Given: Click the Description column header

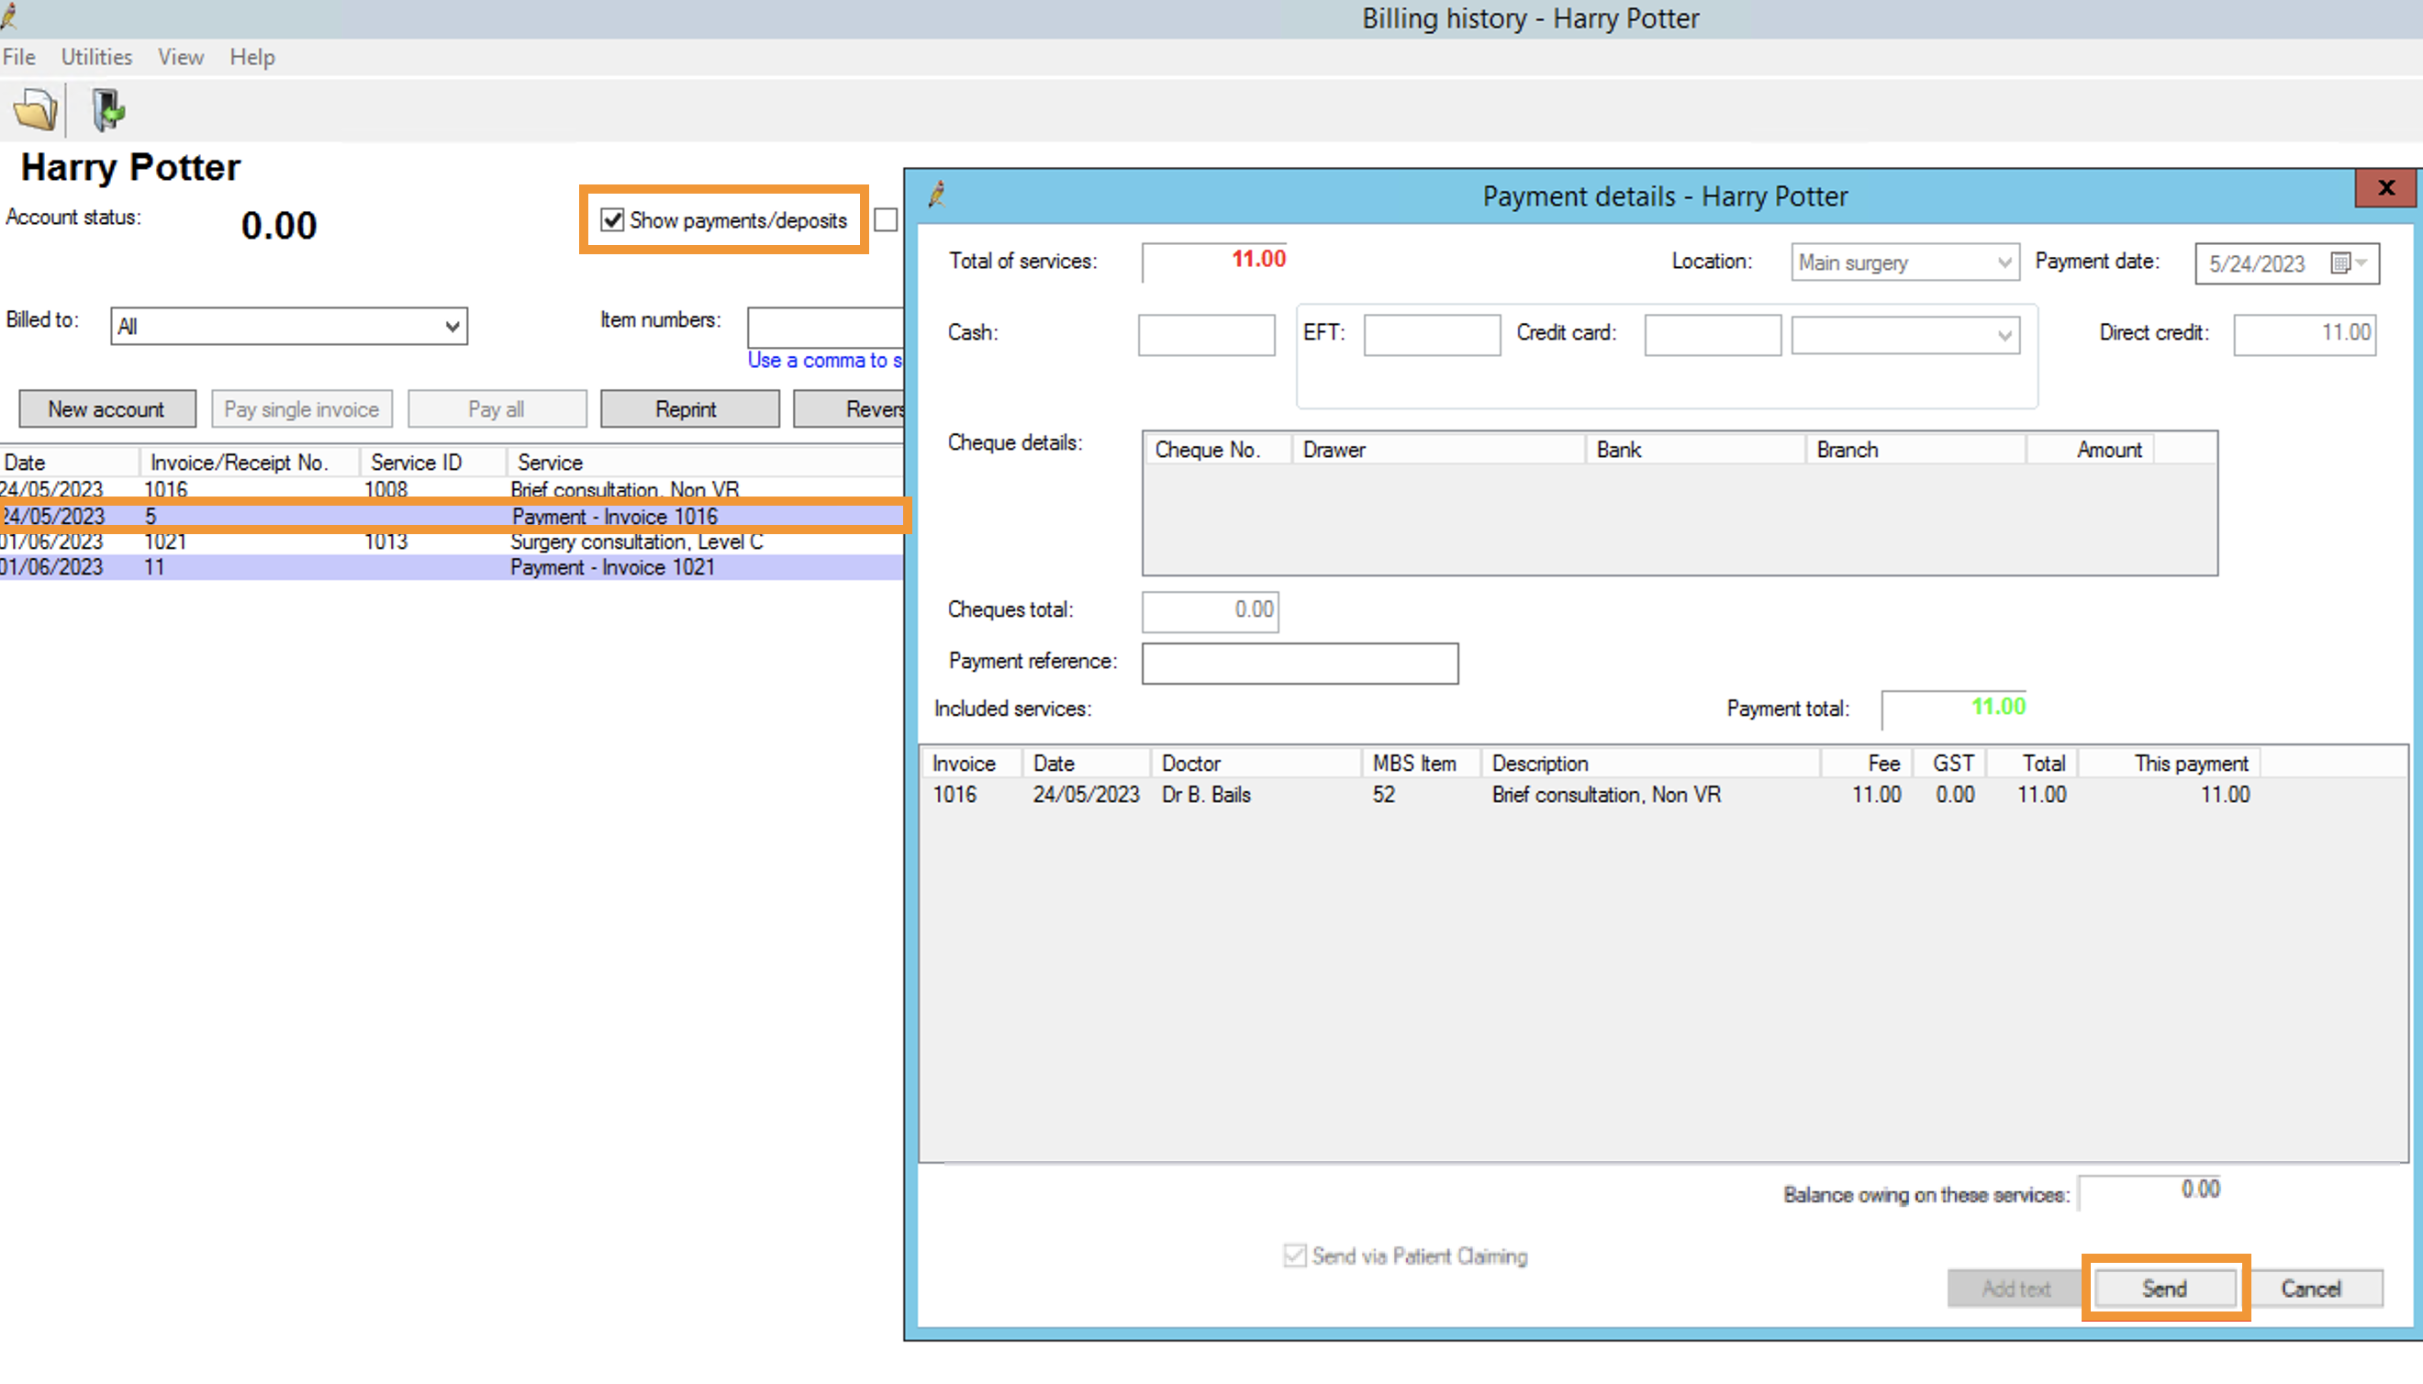Looking at the screenshot, I should (1651, 764).
